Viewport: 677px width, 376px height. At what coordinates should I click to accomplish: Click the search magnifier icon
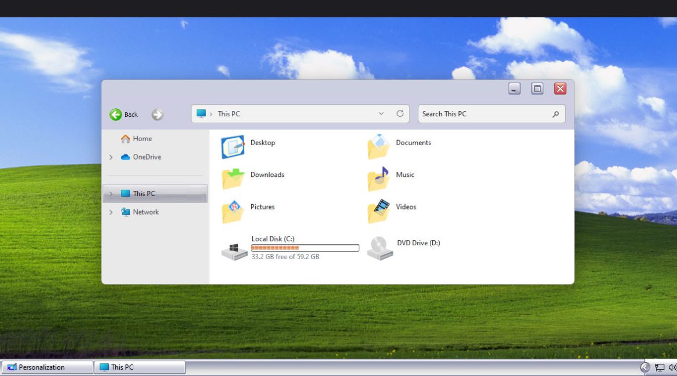click(x=555, y=114)
